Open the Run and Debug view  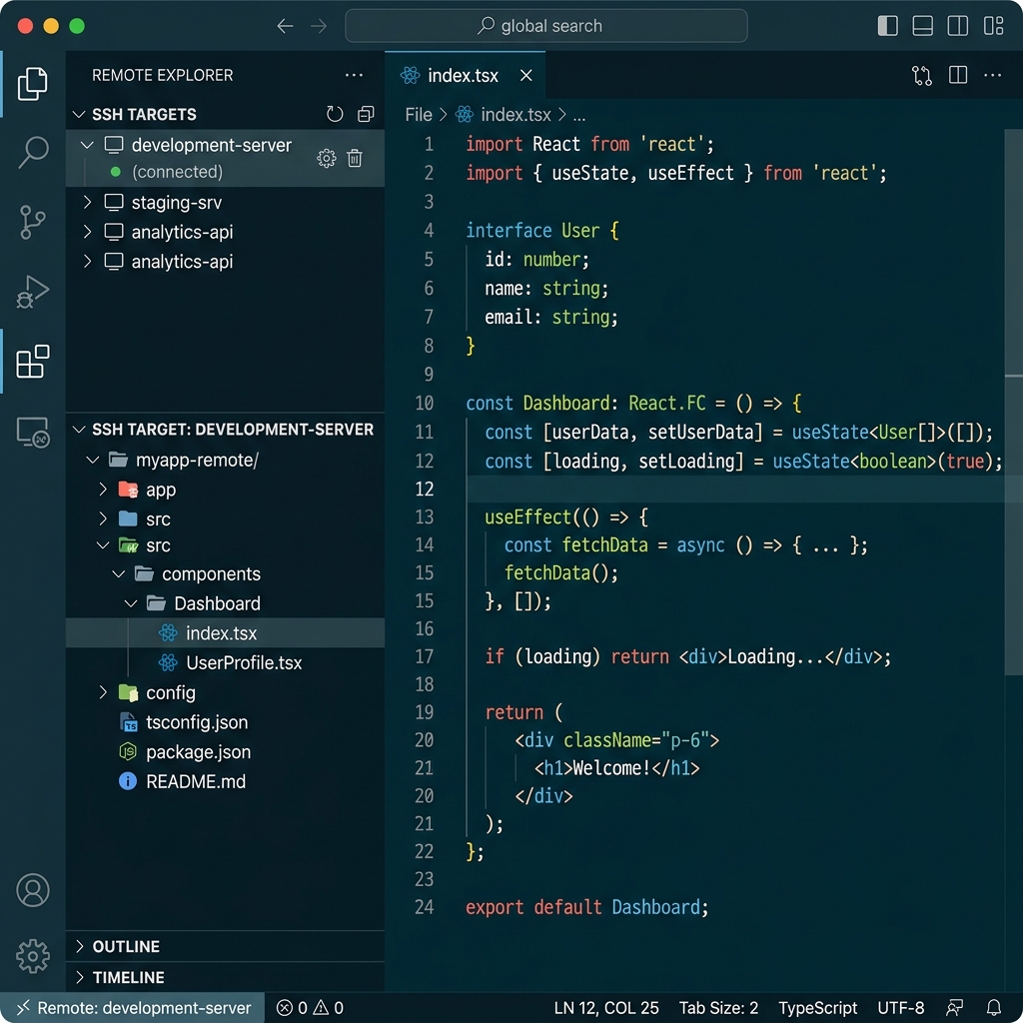[32, 292]
